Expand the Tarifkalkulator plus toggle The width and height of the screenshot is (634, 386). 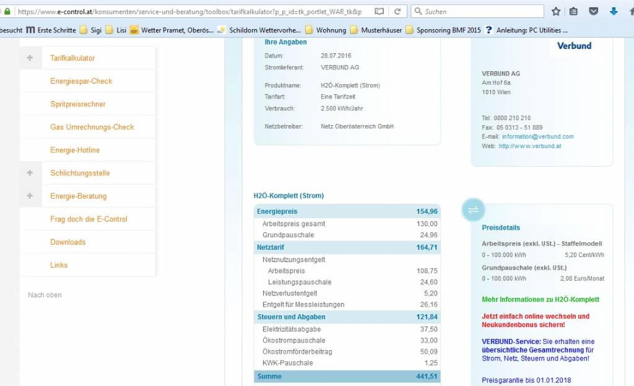pos(30,58)
